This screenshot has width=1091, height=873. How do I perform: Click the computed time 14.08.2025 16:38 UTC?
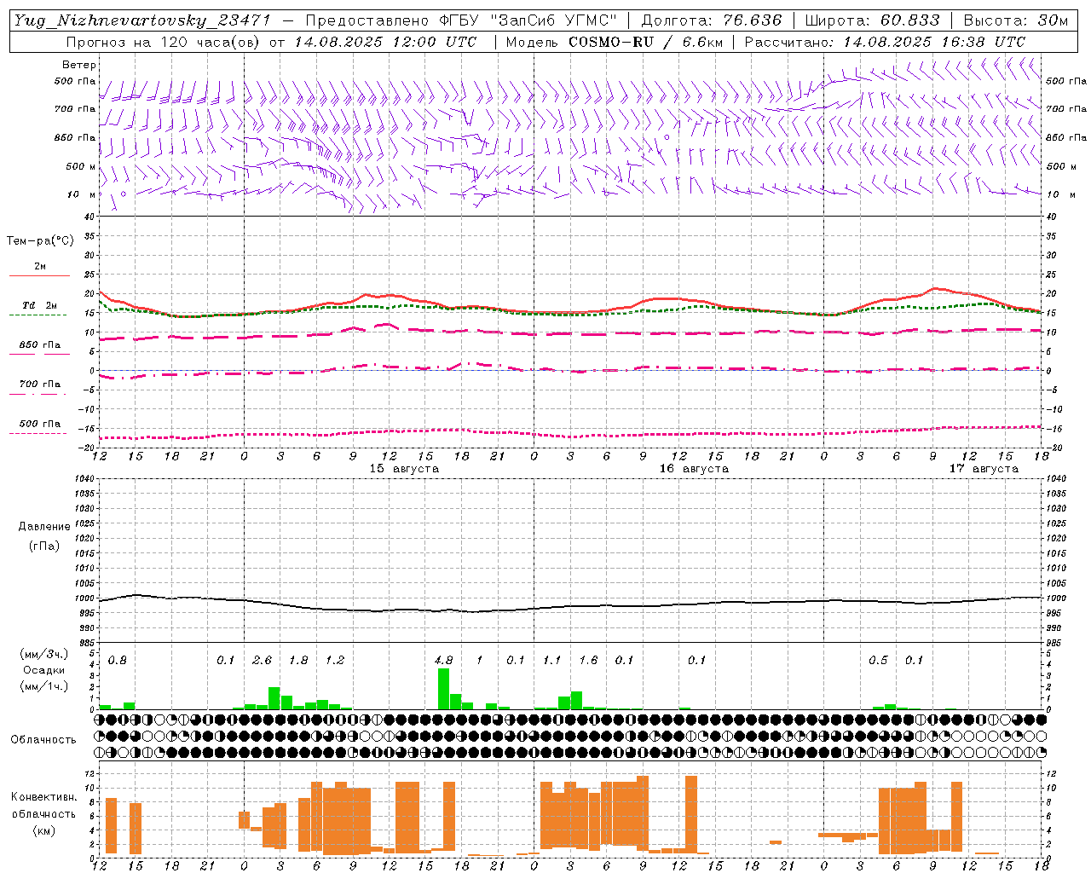point(934,42)
